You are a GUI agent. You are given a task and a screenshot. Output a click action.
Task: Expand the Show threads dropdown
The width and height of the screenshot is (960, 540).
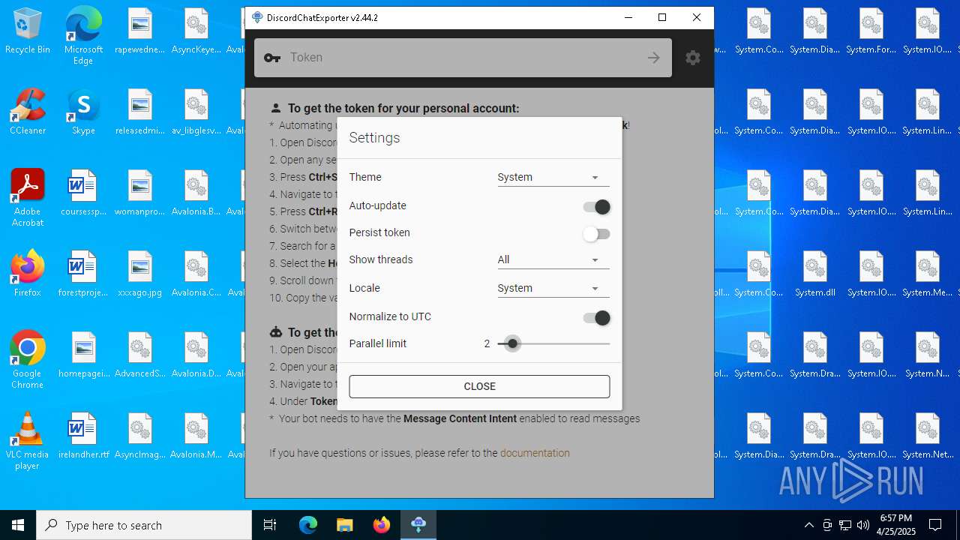553,259
